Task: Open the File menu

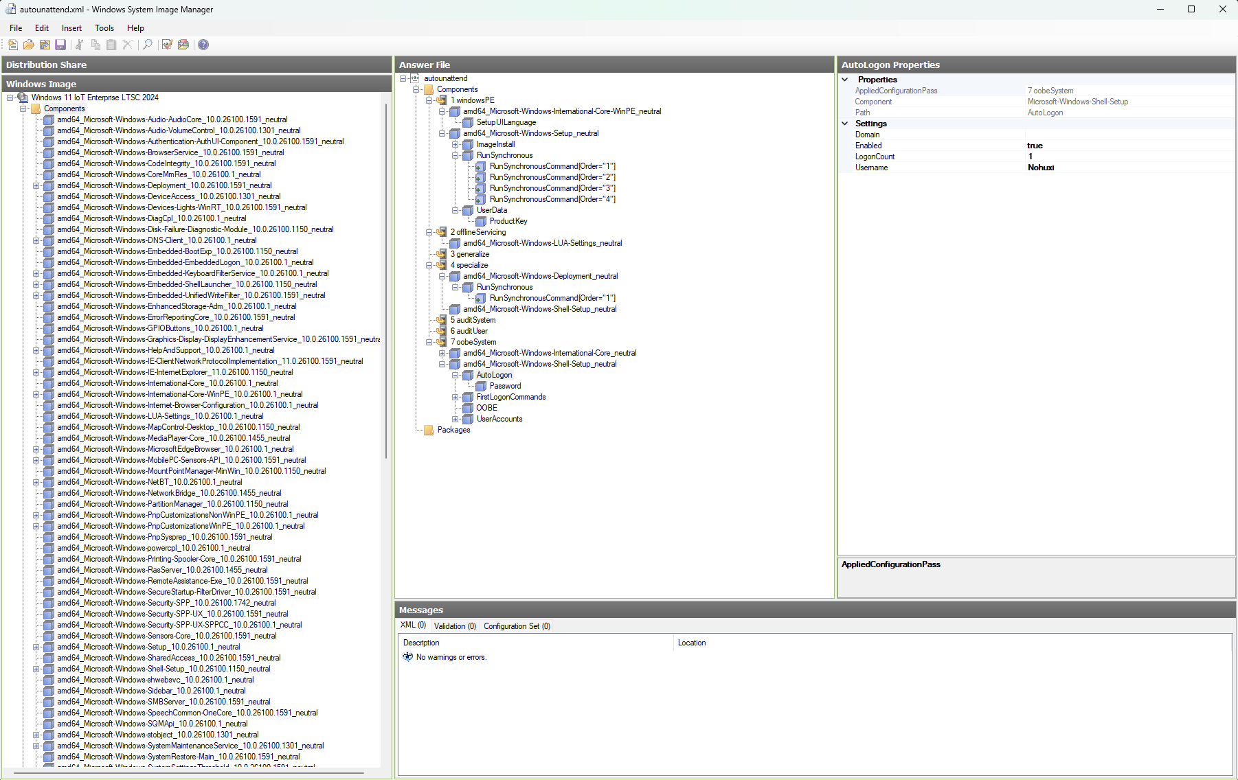Action: point(16,28)
